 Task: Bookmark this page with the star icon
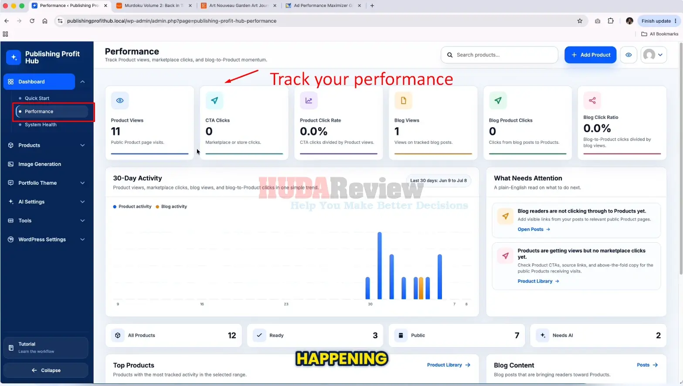580,21
